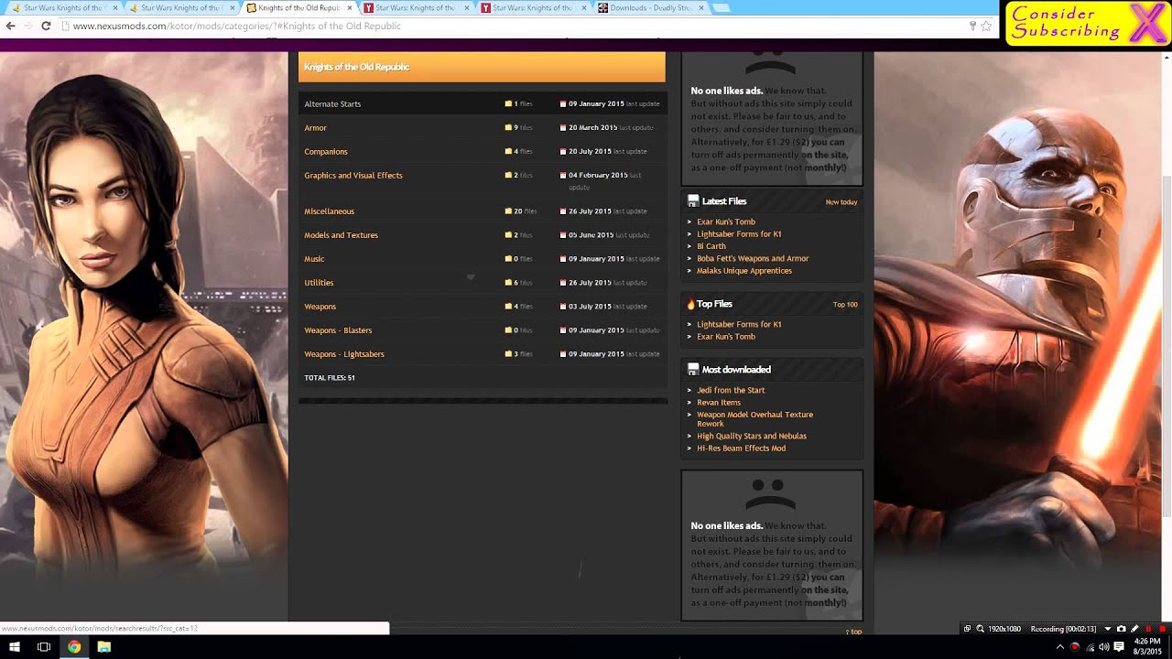Open High Quality Stars and Nebulas
The height and width of the screenshot is (659, 1172).
coord(752,437)
